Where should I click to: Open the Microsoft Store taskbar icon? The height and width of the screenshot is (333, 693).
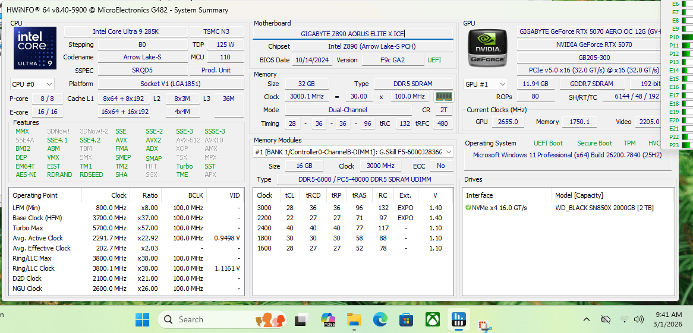pyautogui.click(x=406, y=319)
